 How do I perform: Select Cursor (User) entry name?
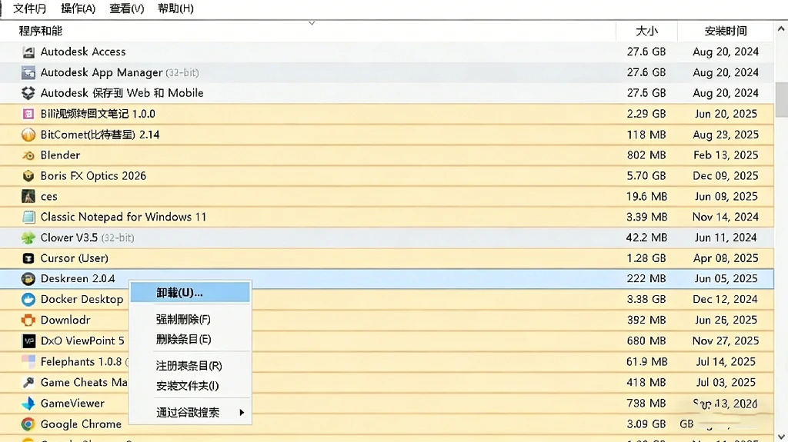coord(75,258)
